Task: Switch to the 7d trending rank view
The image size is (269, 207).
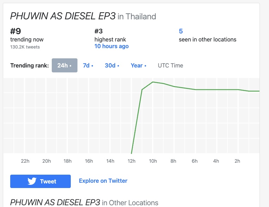Action: pyautogui.click(x=88, y=65)
